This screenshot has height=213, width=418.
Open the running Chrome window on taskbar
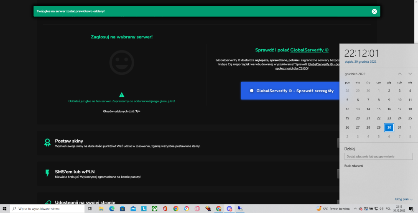(x=219, y=209)
